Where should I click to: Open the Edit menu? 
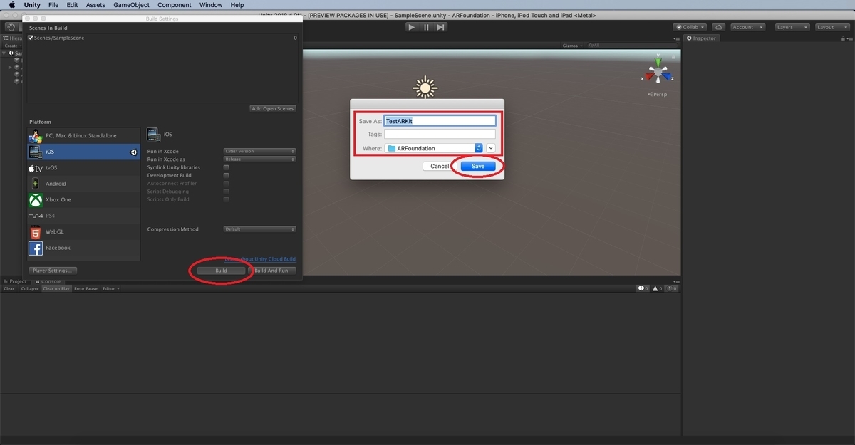coord(73,5)
